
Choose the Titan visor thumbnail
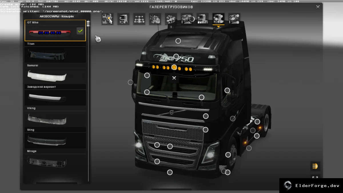(55, 54)
